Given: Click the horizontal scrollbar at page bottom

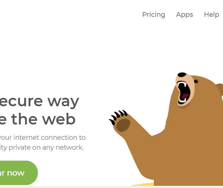Looking at the screenshot, I should [111, 187].
